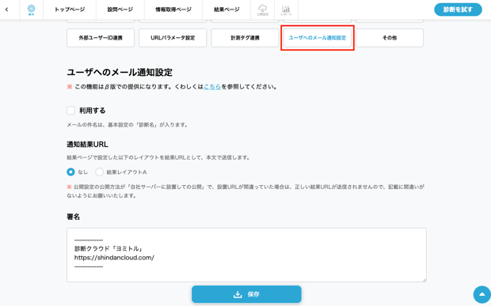The width and height of the screenshot is (491, 306).
Task: Select the その他 settings button
Action: pos(390,38)
